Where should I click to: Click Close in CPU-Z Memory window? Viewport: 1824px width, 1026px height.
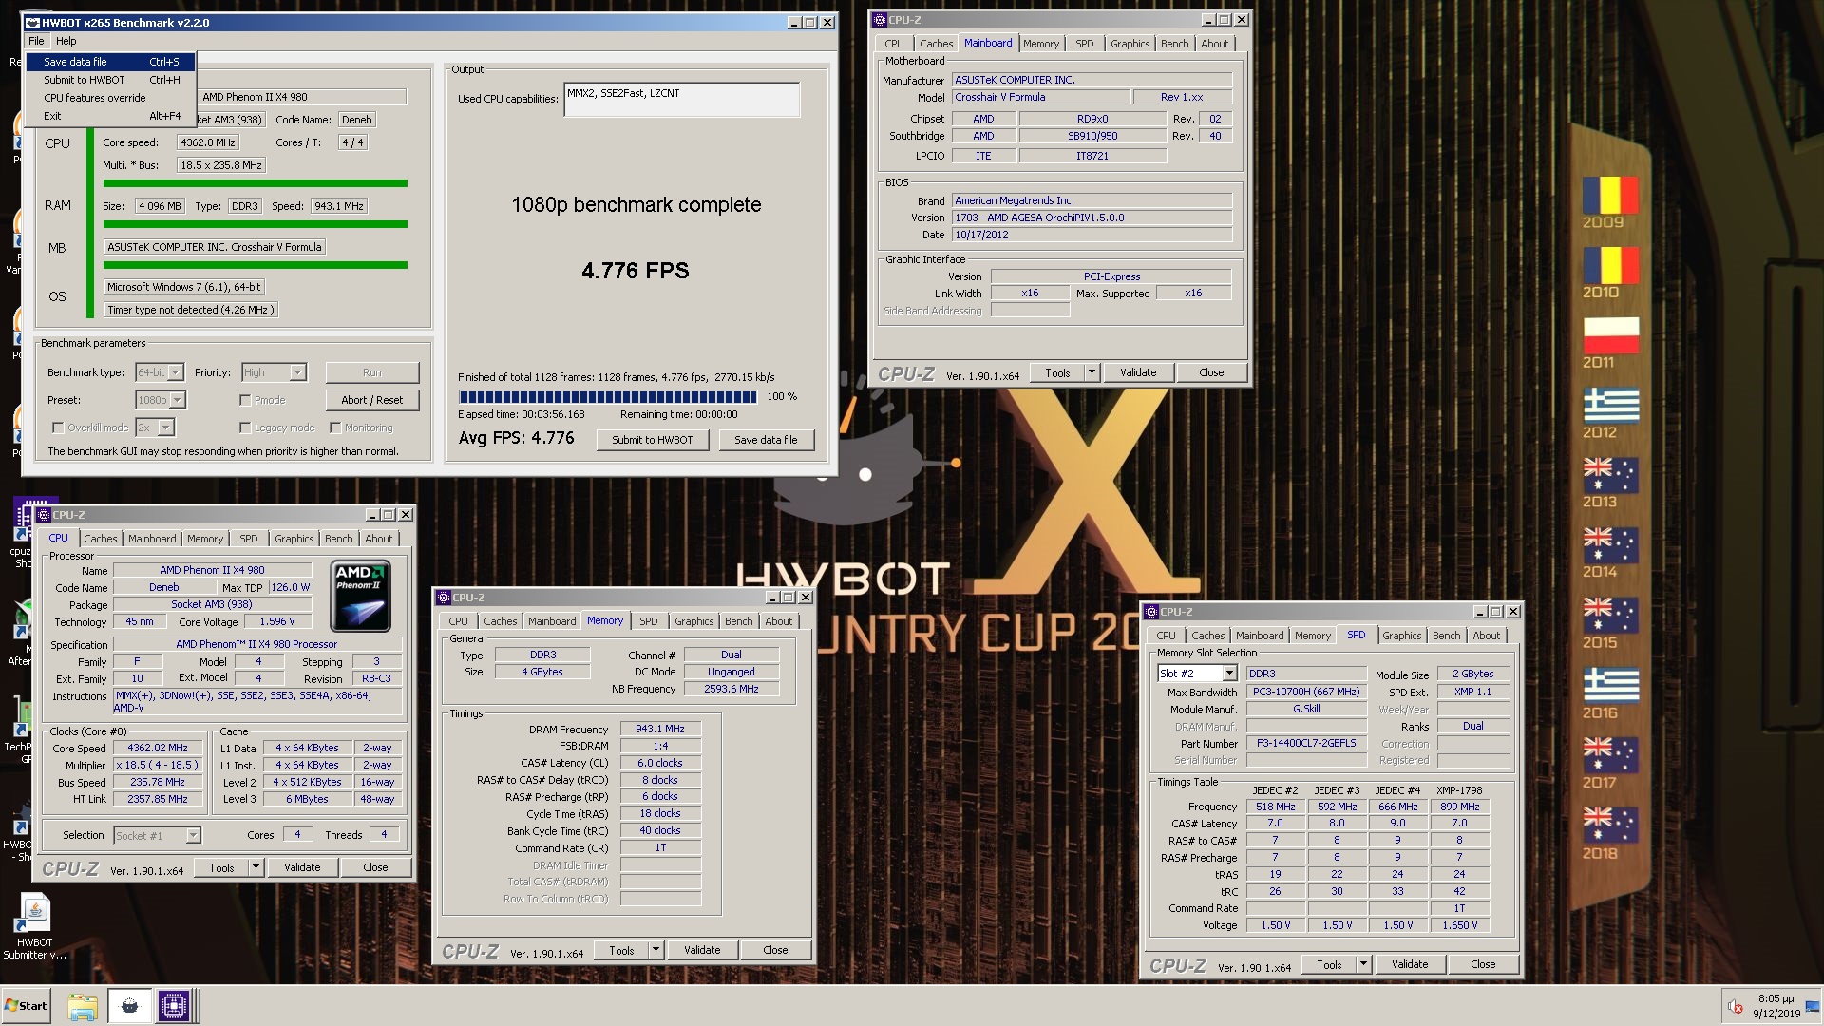tap(775, 950)
